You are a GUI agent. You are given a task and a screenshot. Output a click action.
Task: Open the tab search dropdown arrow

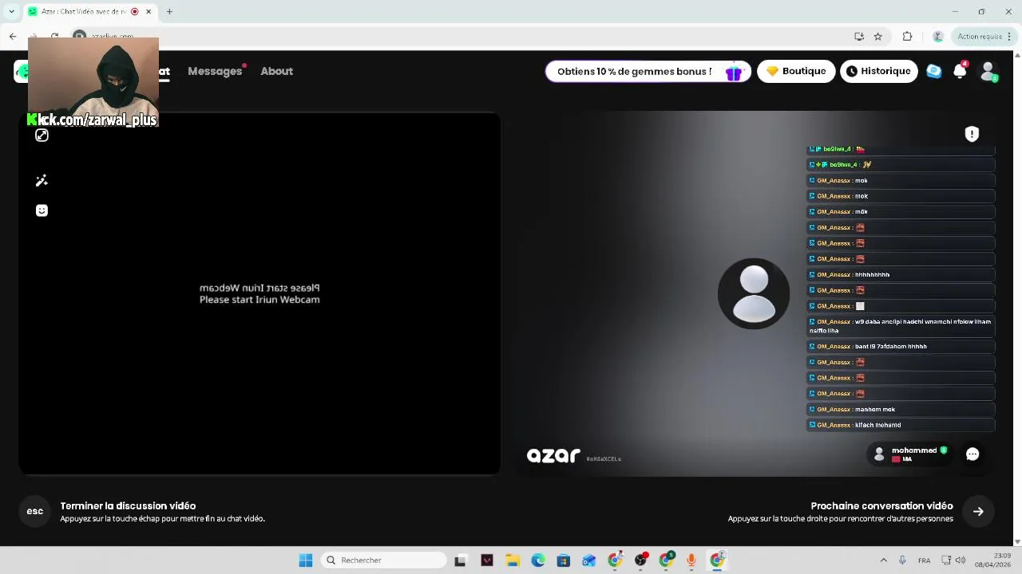coord(11,11)
